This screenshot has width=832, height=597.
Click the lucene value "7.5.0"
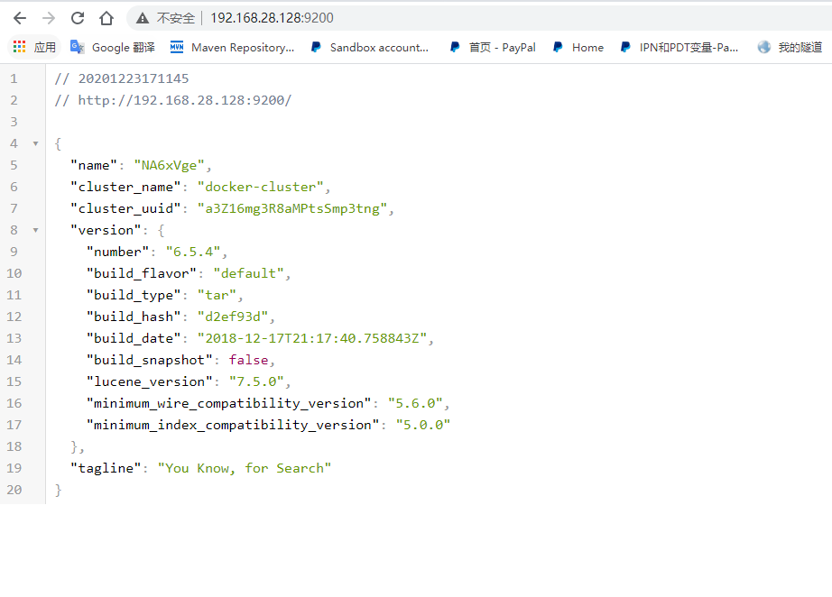click(x=256, y=381)
